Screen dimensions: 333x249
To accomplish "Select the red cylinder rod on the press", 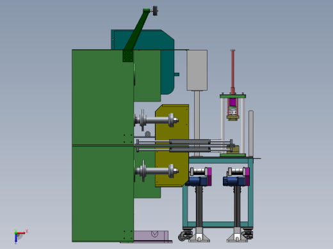I will (x=232, y=72).
